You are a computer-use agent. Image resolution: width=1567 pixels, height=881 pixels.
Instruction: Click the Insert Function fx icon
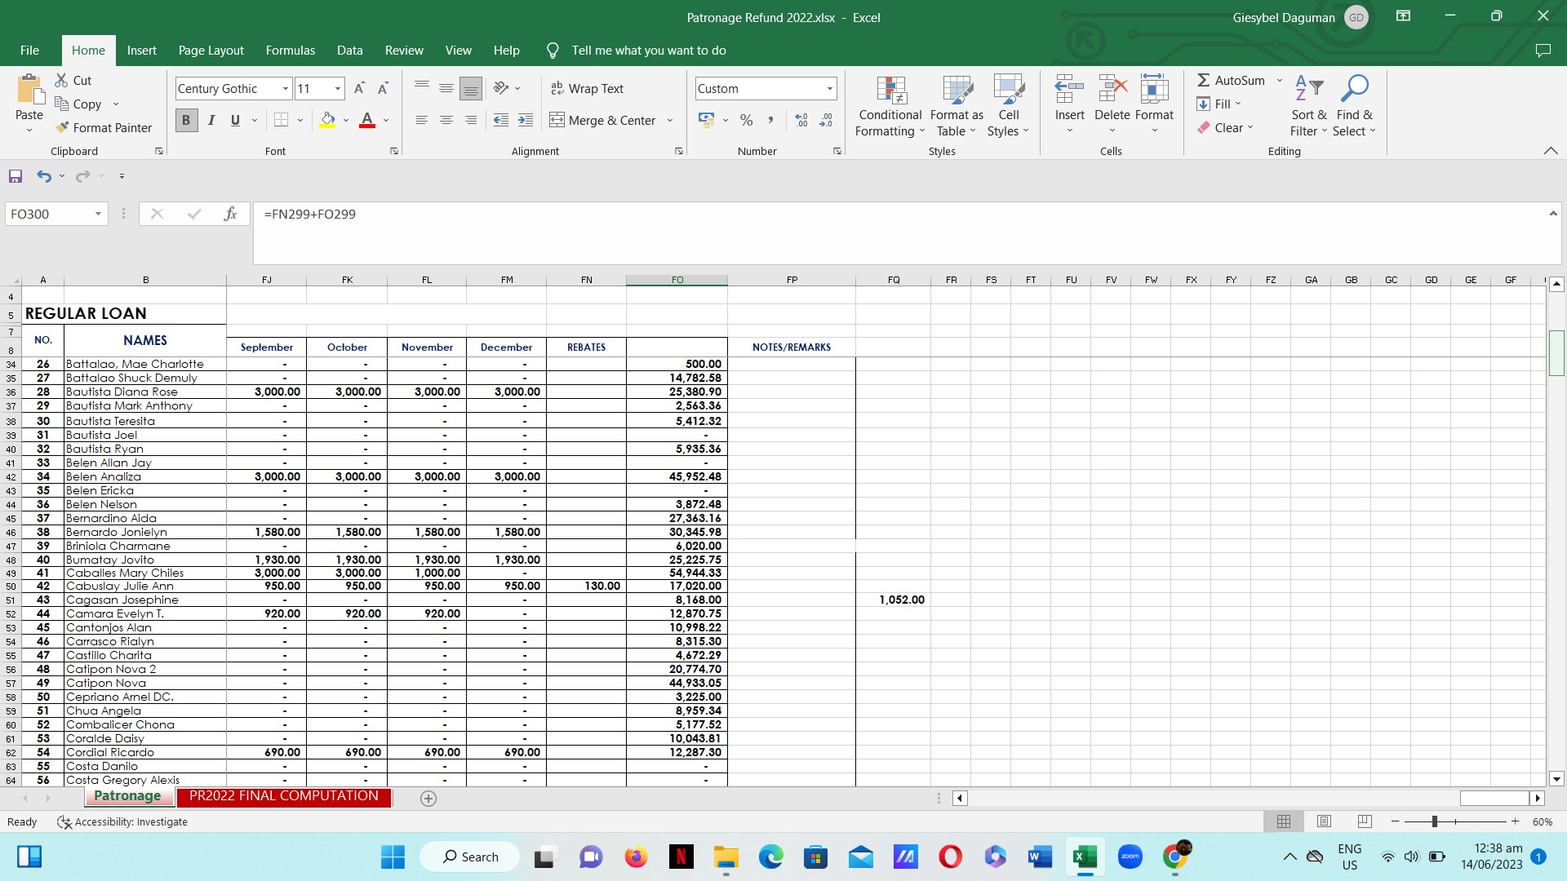230,214
